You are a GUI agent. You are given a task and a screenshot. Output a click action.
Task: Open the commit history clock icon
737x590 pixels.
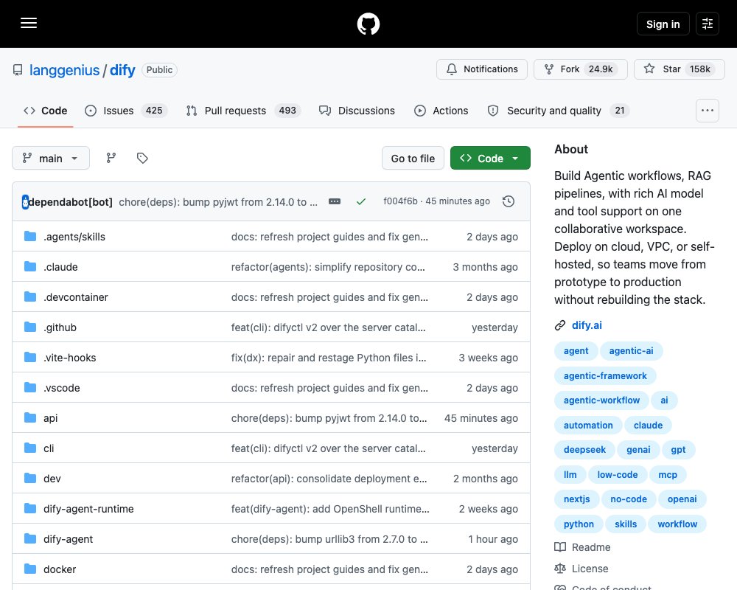(x=509, y=201)
